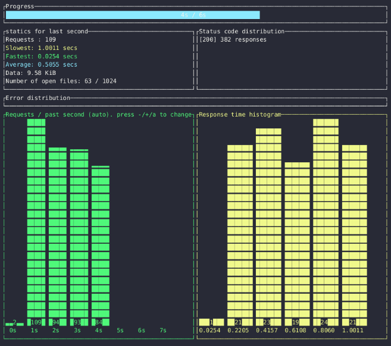
Task: Click the "6s" axis label
Action: [x=142, y=331]
